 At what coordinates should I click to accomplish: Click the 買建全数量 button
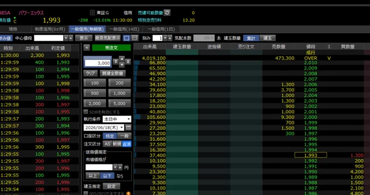point(113,73)
